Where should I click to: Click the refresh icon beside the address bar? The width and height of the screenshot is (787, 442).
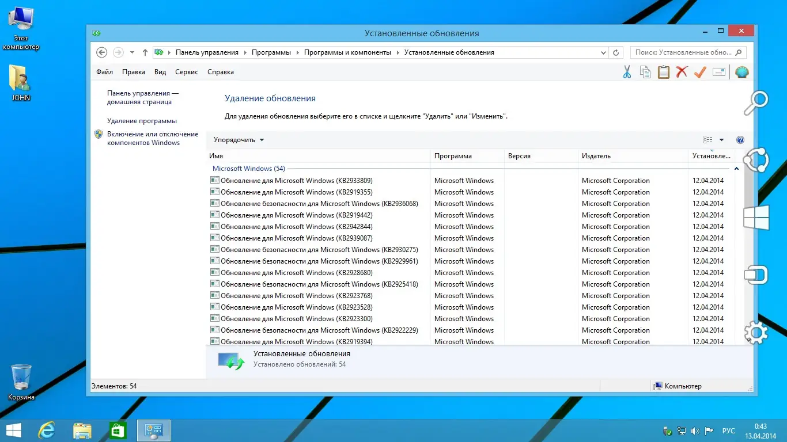pos(616,52)
